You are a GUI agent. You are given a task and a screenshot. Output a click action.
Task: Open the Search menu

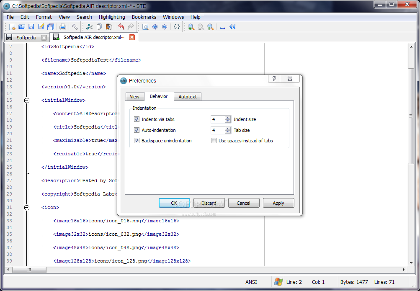click(x=84, y=17)
